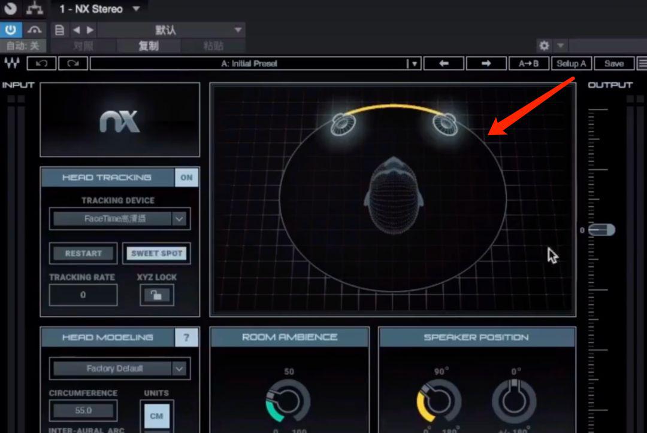Open the 1 - NX Stereo channel dropdown
This screenshot has height=433, width=647.
pyautogui.click(x=99, y=8)
